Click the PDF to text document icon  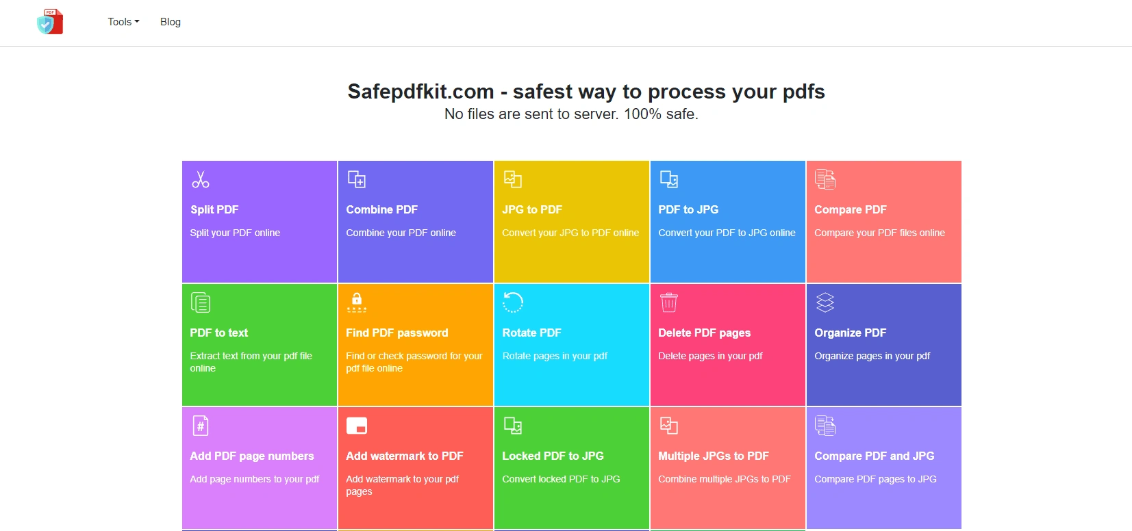(201, 302)
